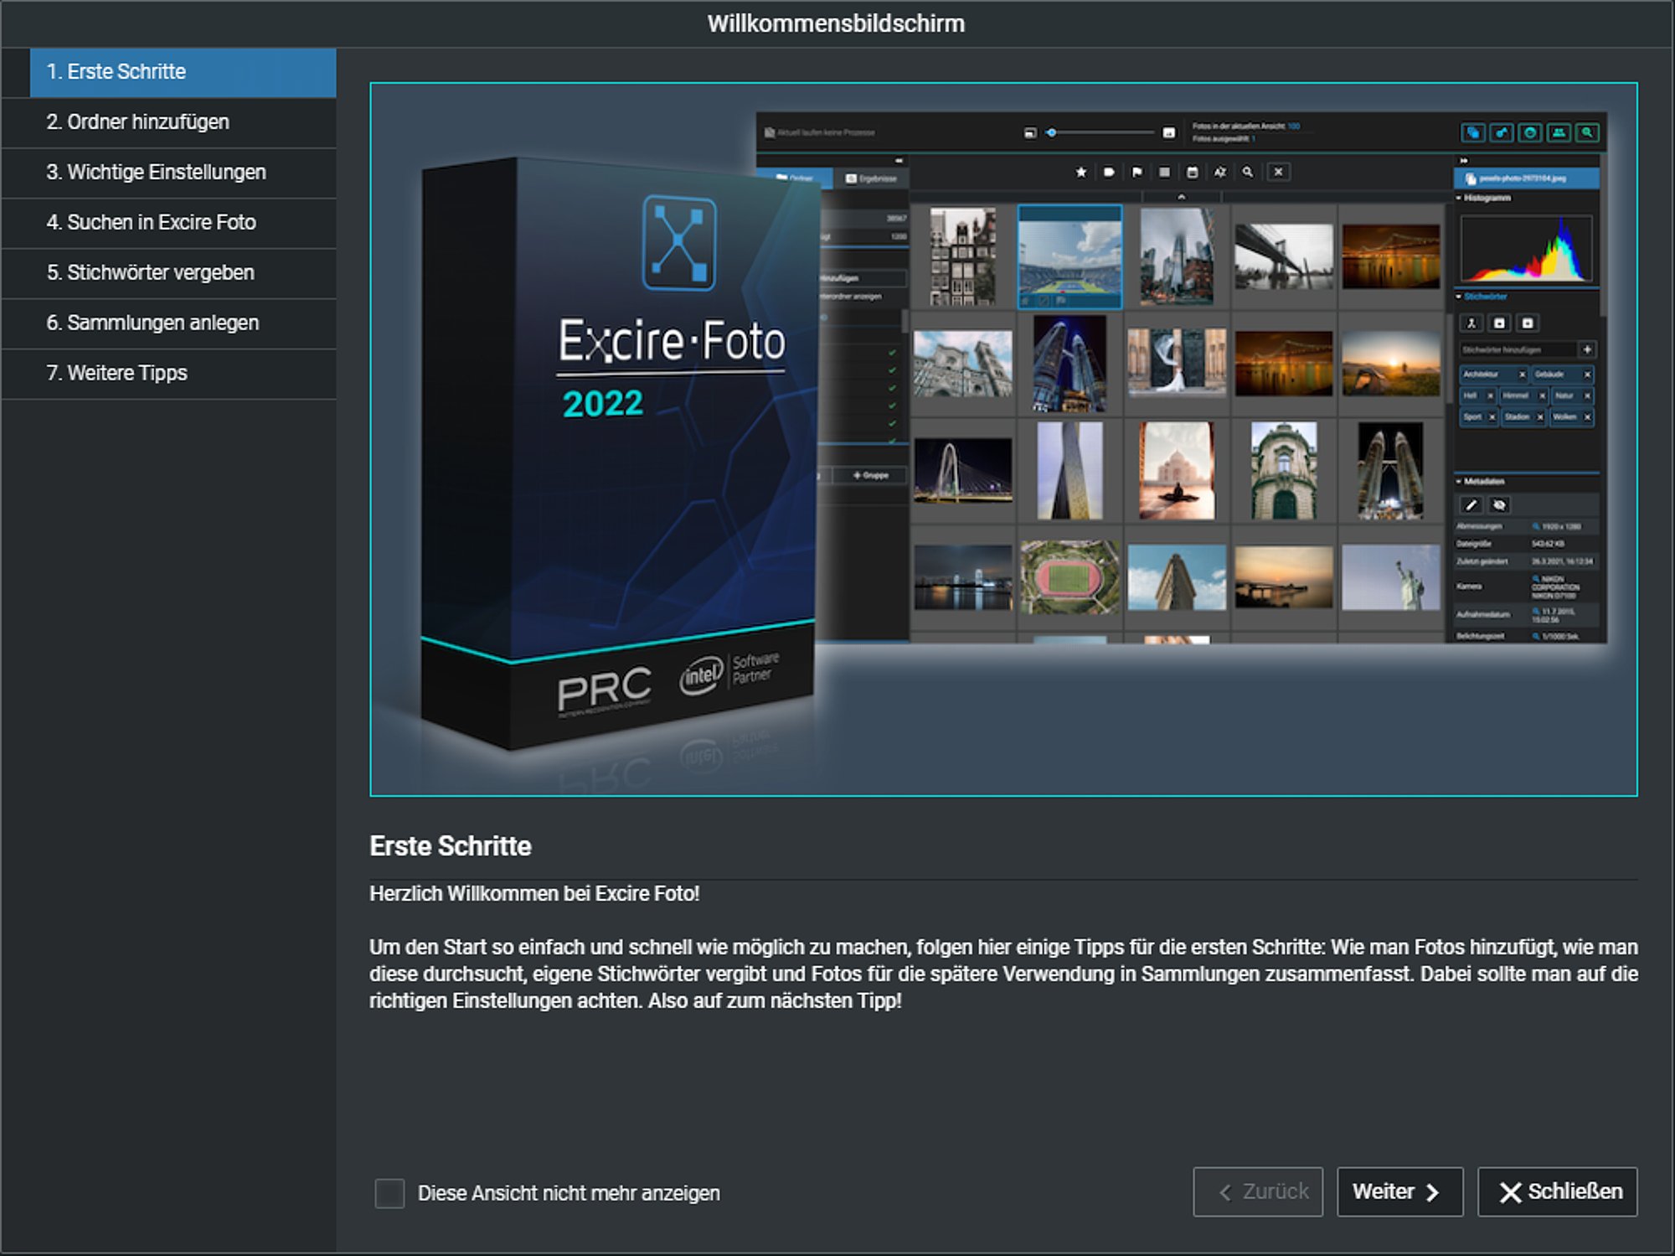Enable 'Diese Ansicht nicht mehr anzeigen' checkbox
The height and width of the screenshot is (1256, 1675).
coord(389,1192)
